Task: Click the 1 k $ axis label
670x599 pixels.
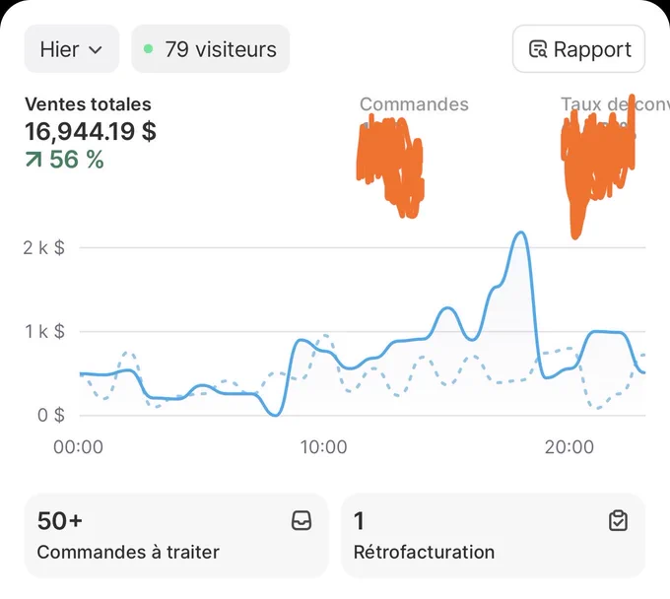Action: (x=45, y=332)
